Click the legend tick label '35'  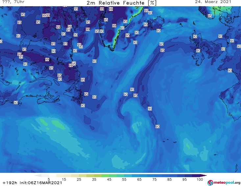pyautogui.click(x=94, y=179)
